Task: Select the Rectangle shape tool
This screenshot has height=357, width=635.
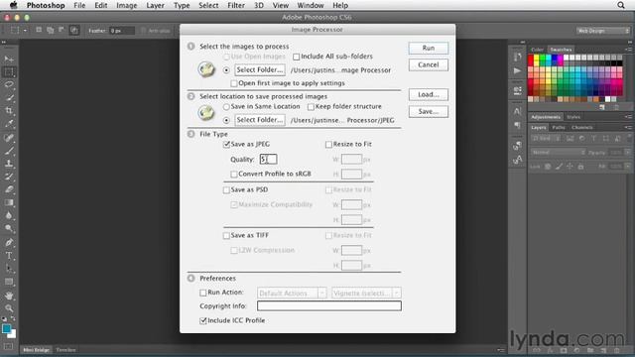Action: 9,282
